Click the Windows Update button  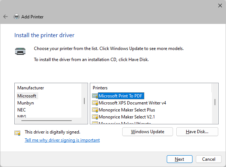[x=148, y=132]
